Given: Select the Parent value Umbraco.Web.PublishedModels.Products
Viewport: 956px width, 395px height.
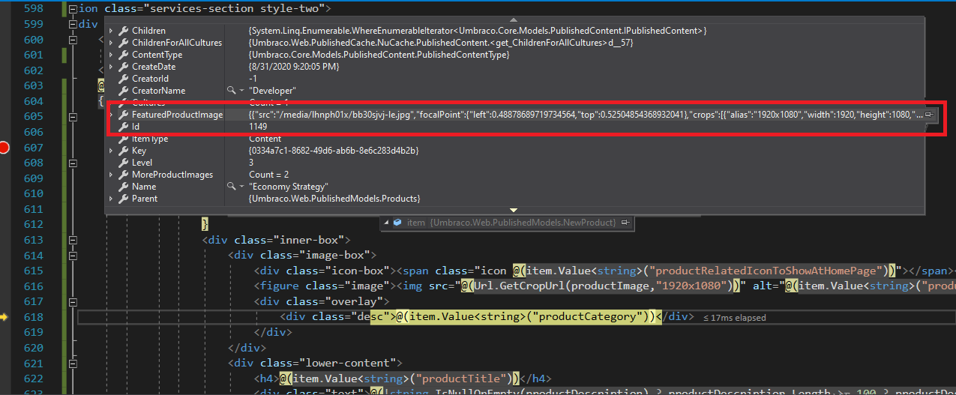Looking at the screenshot, I should [334, 199].
